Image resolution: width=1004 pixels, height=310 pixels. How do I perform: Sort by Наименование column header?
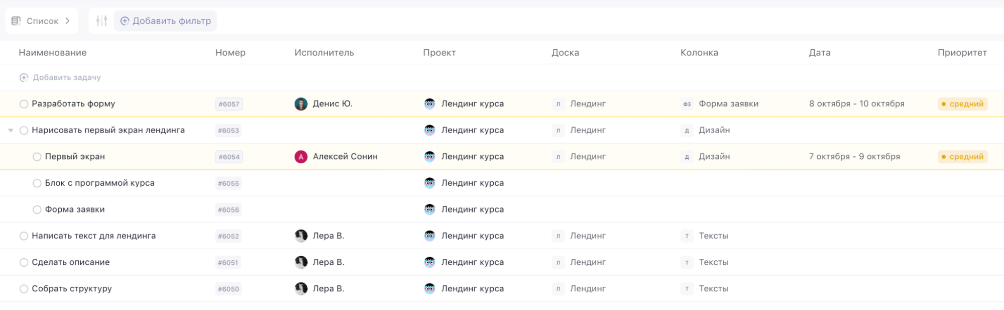tap(52, 53)
